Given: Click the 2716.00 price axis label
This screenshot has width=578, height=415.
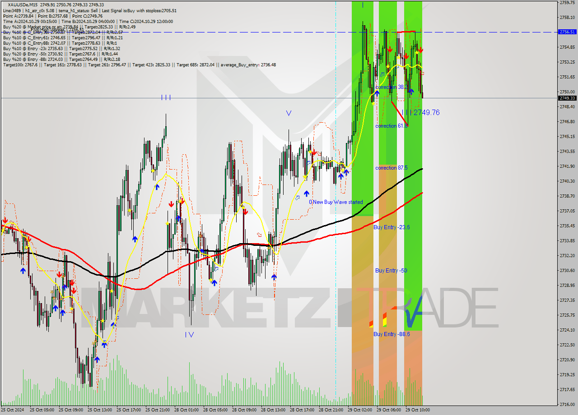Looking at the screenshot, I should coord(567,404).
